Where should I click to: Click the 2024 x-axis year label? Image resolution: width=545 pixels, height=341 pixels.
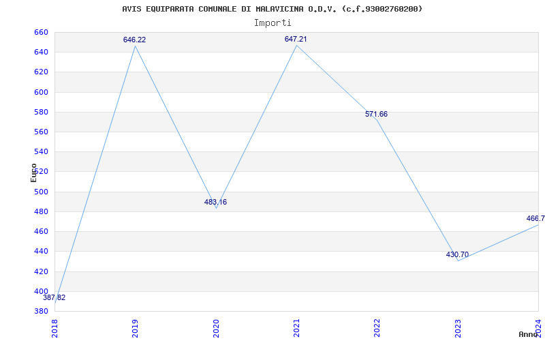pos(538,328)
